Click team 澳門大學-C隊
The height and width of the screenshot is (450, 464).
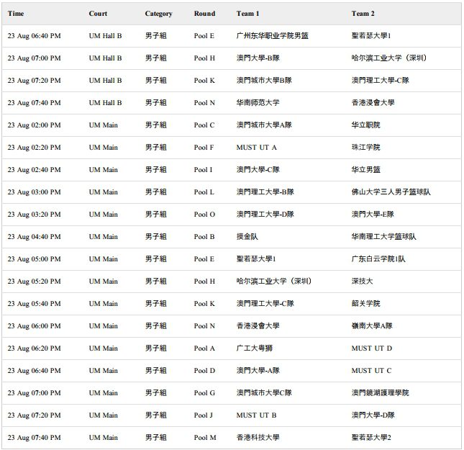click(x=258, y=170)
